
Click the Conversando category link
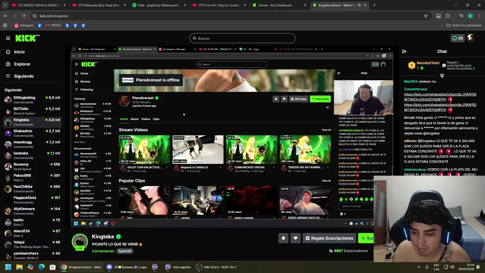[103, 251]
